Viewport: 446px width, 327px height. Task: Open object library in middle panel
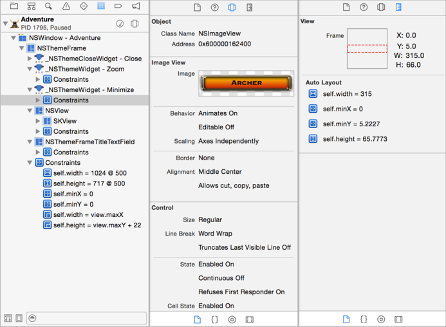coord(232,320)
